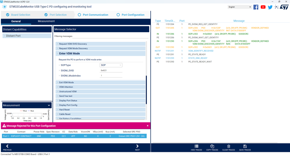Click the message selector vertical scrollbar

coord(146,90)
